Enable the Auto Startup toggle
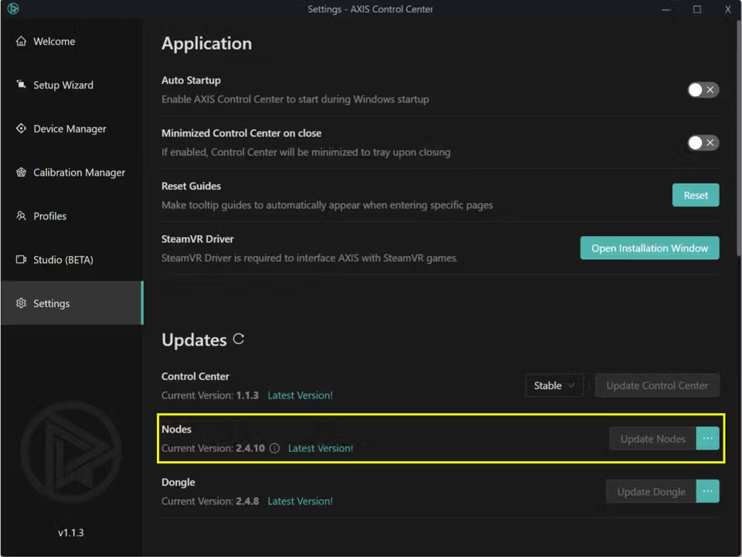Image resolution: width=742 pixels, height=557 pixels. (x=703, y=90)
